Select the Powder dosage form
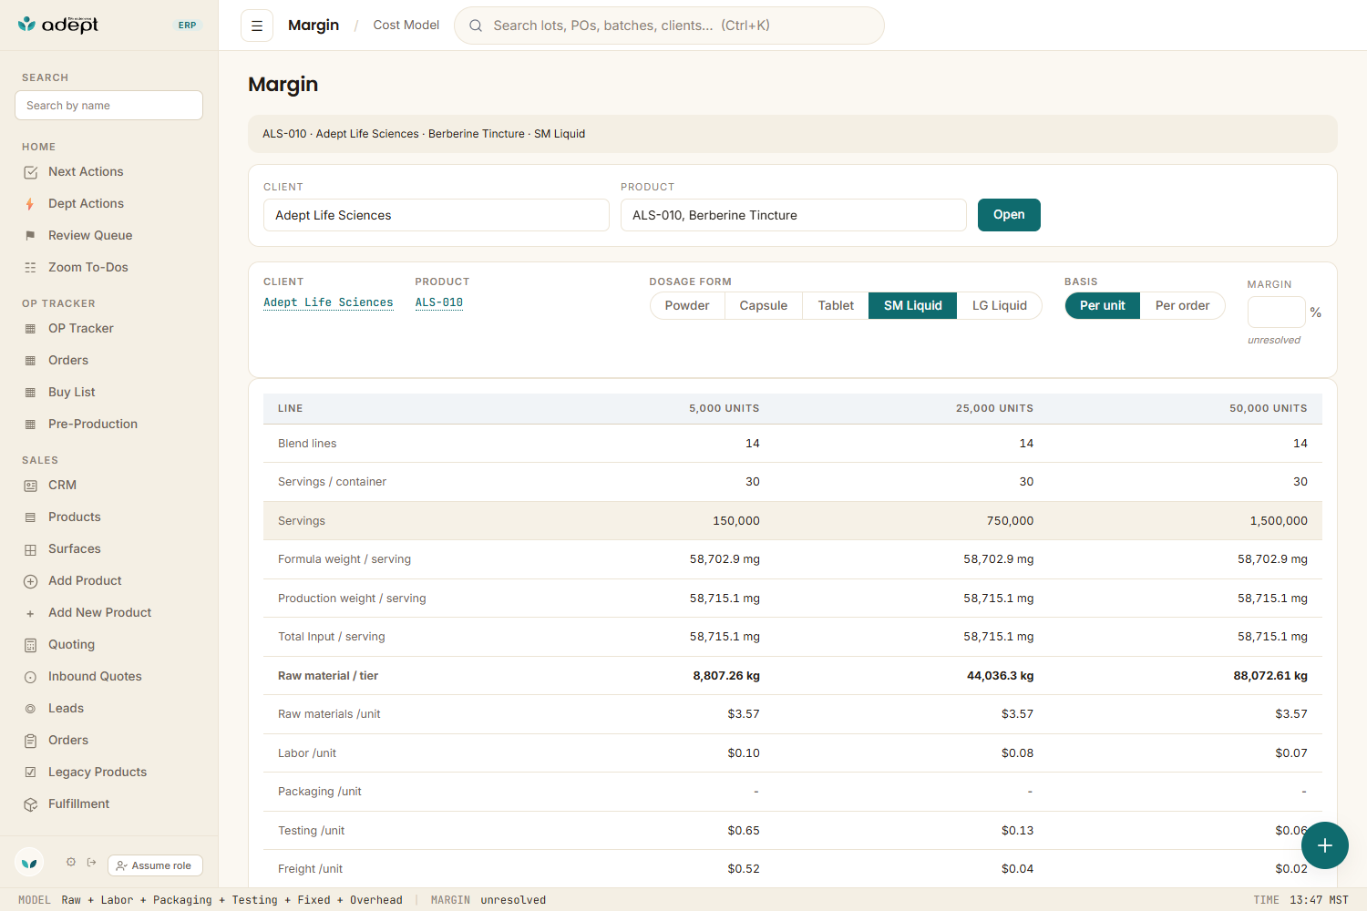Screen dimensions: 1367x911 point(687,305)
